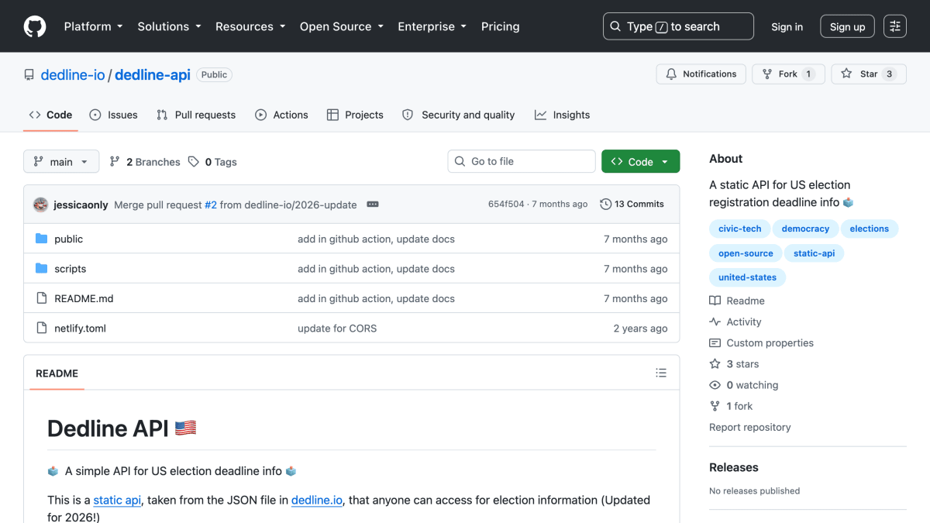The height and width of the screenshot is (523, 930).
Task: Switch to the Actions tab
Action: (x=282, y=115)
